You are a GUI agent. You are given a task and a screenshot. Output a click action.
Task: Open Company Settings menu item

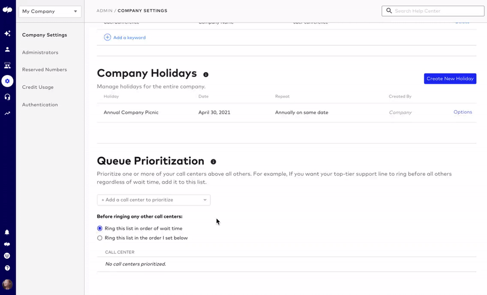45,35
